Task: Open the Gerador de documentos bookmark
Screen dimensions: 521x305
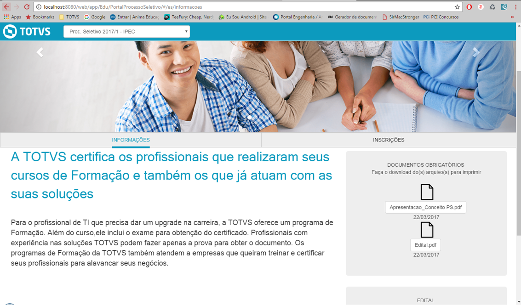Action: [x=352, y=17]
